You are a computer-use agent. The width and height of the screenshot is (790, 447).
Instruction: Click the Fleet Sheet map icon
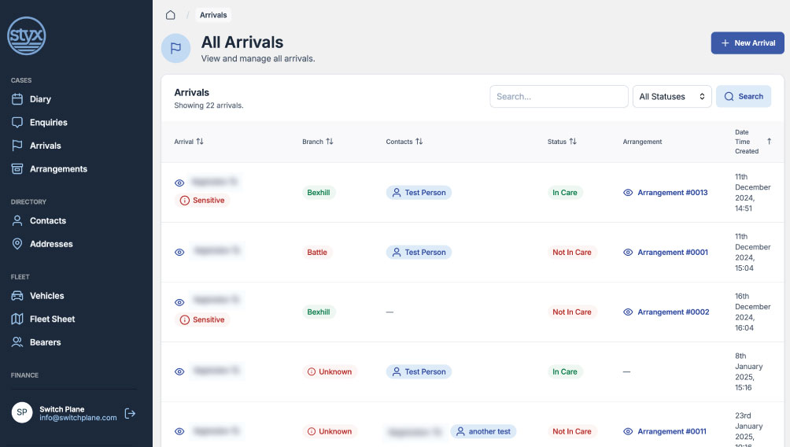[17, 319]
